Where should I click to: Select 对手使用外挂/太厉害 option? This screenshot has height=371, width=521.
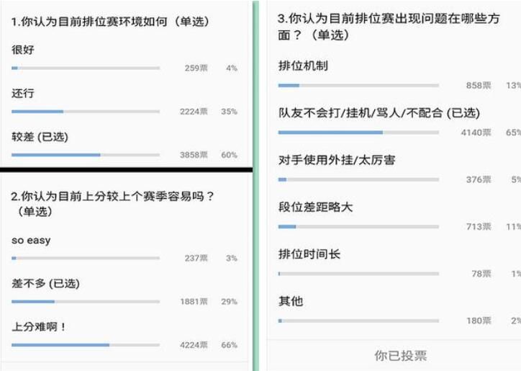(337, 160)
